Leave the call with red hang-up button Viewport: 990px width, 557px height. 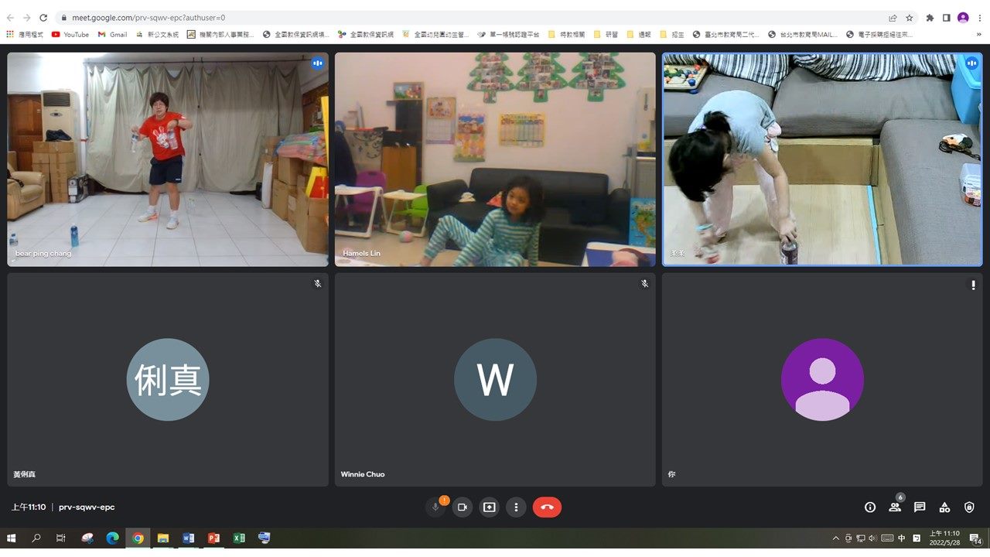(x=547, y=507)
